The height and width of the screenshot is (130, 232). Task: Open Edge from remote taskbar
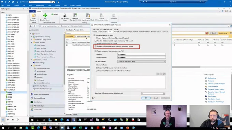[x=62, y=120]
